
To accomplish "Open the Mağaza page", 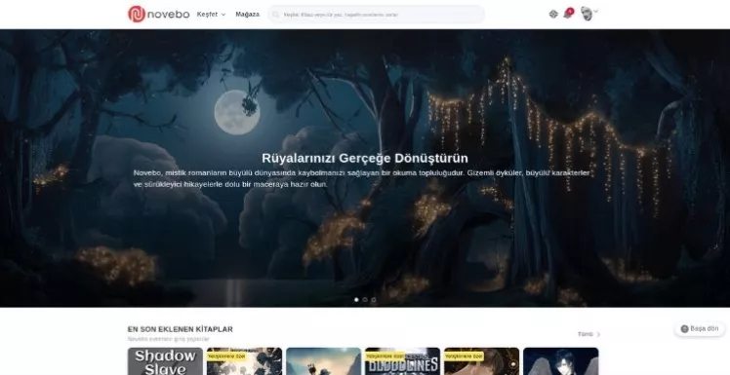I will [247, 15].
